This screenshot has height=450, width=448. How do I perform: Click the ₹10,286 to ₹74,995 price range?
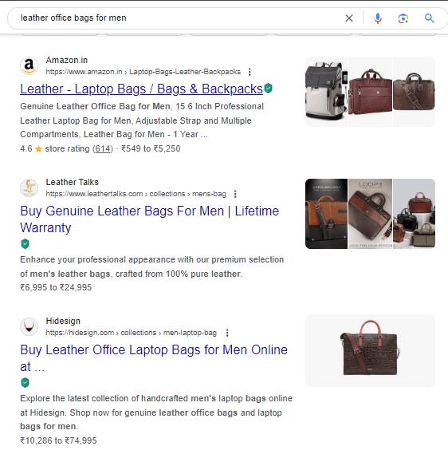[x=58, y=440]
